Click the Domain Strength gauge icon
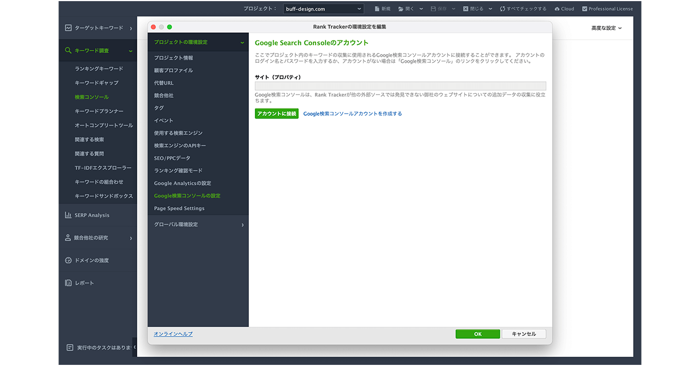The height and width of the screenshot is (366, 700). tap(68, 261)
